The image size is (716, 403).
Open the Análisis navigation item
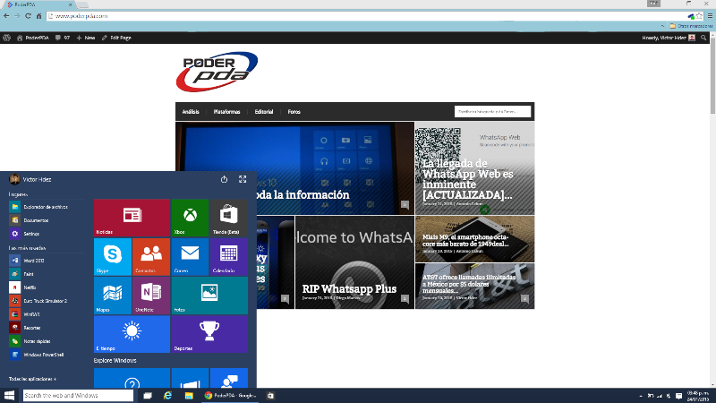191,112
